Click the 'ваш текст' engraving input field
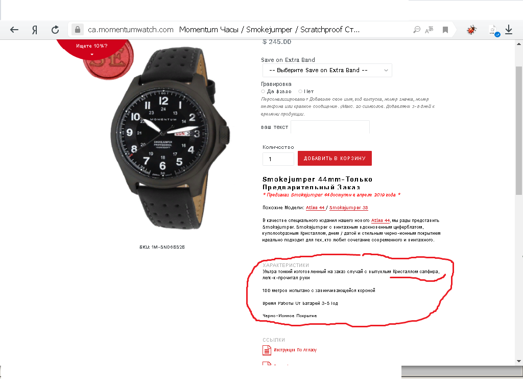 330,127
